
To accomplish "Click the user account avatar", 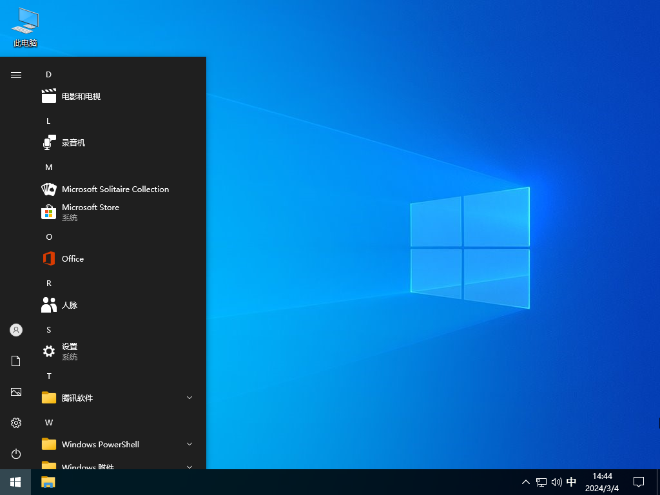I will click(16, 330).
